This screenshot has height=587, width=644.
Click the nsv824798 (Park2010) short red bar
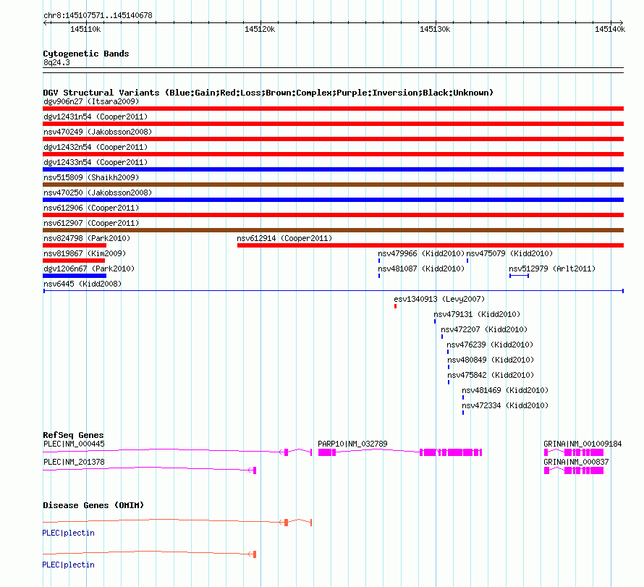pos(75,245)
